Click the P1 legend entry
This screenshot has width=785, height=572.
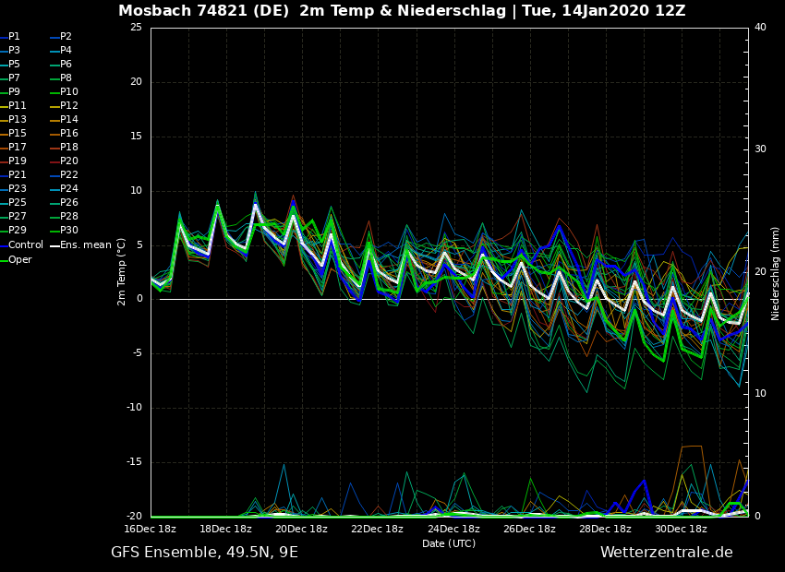pos(14,37)
